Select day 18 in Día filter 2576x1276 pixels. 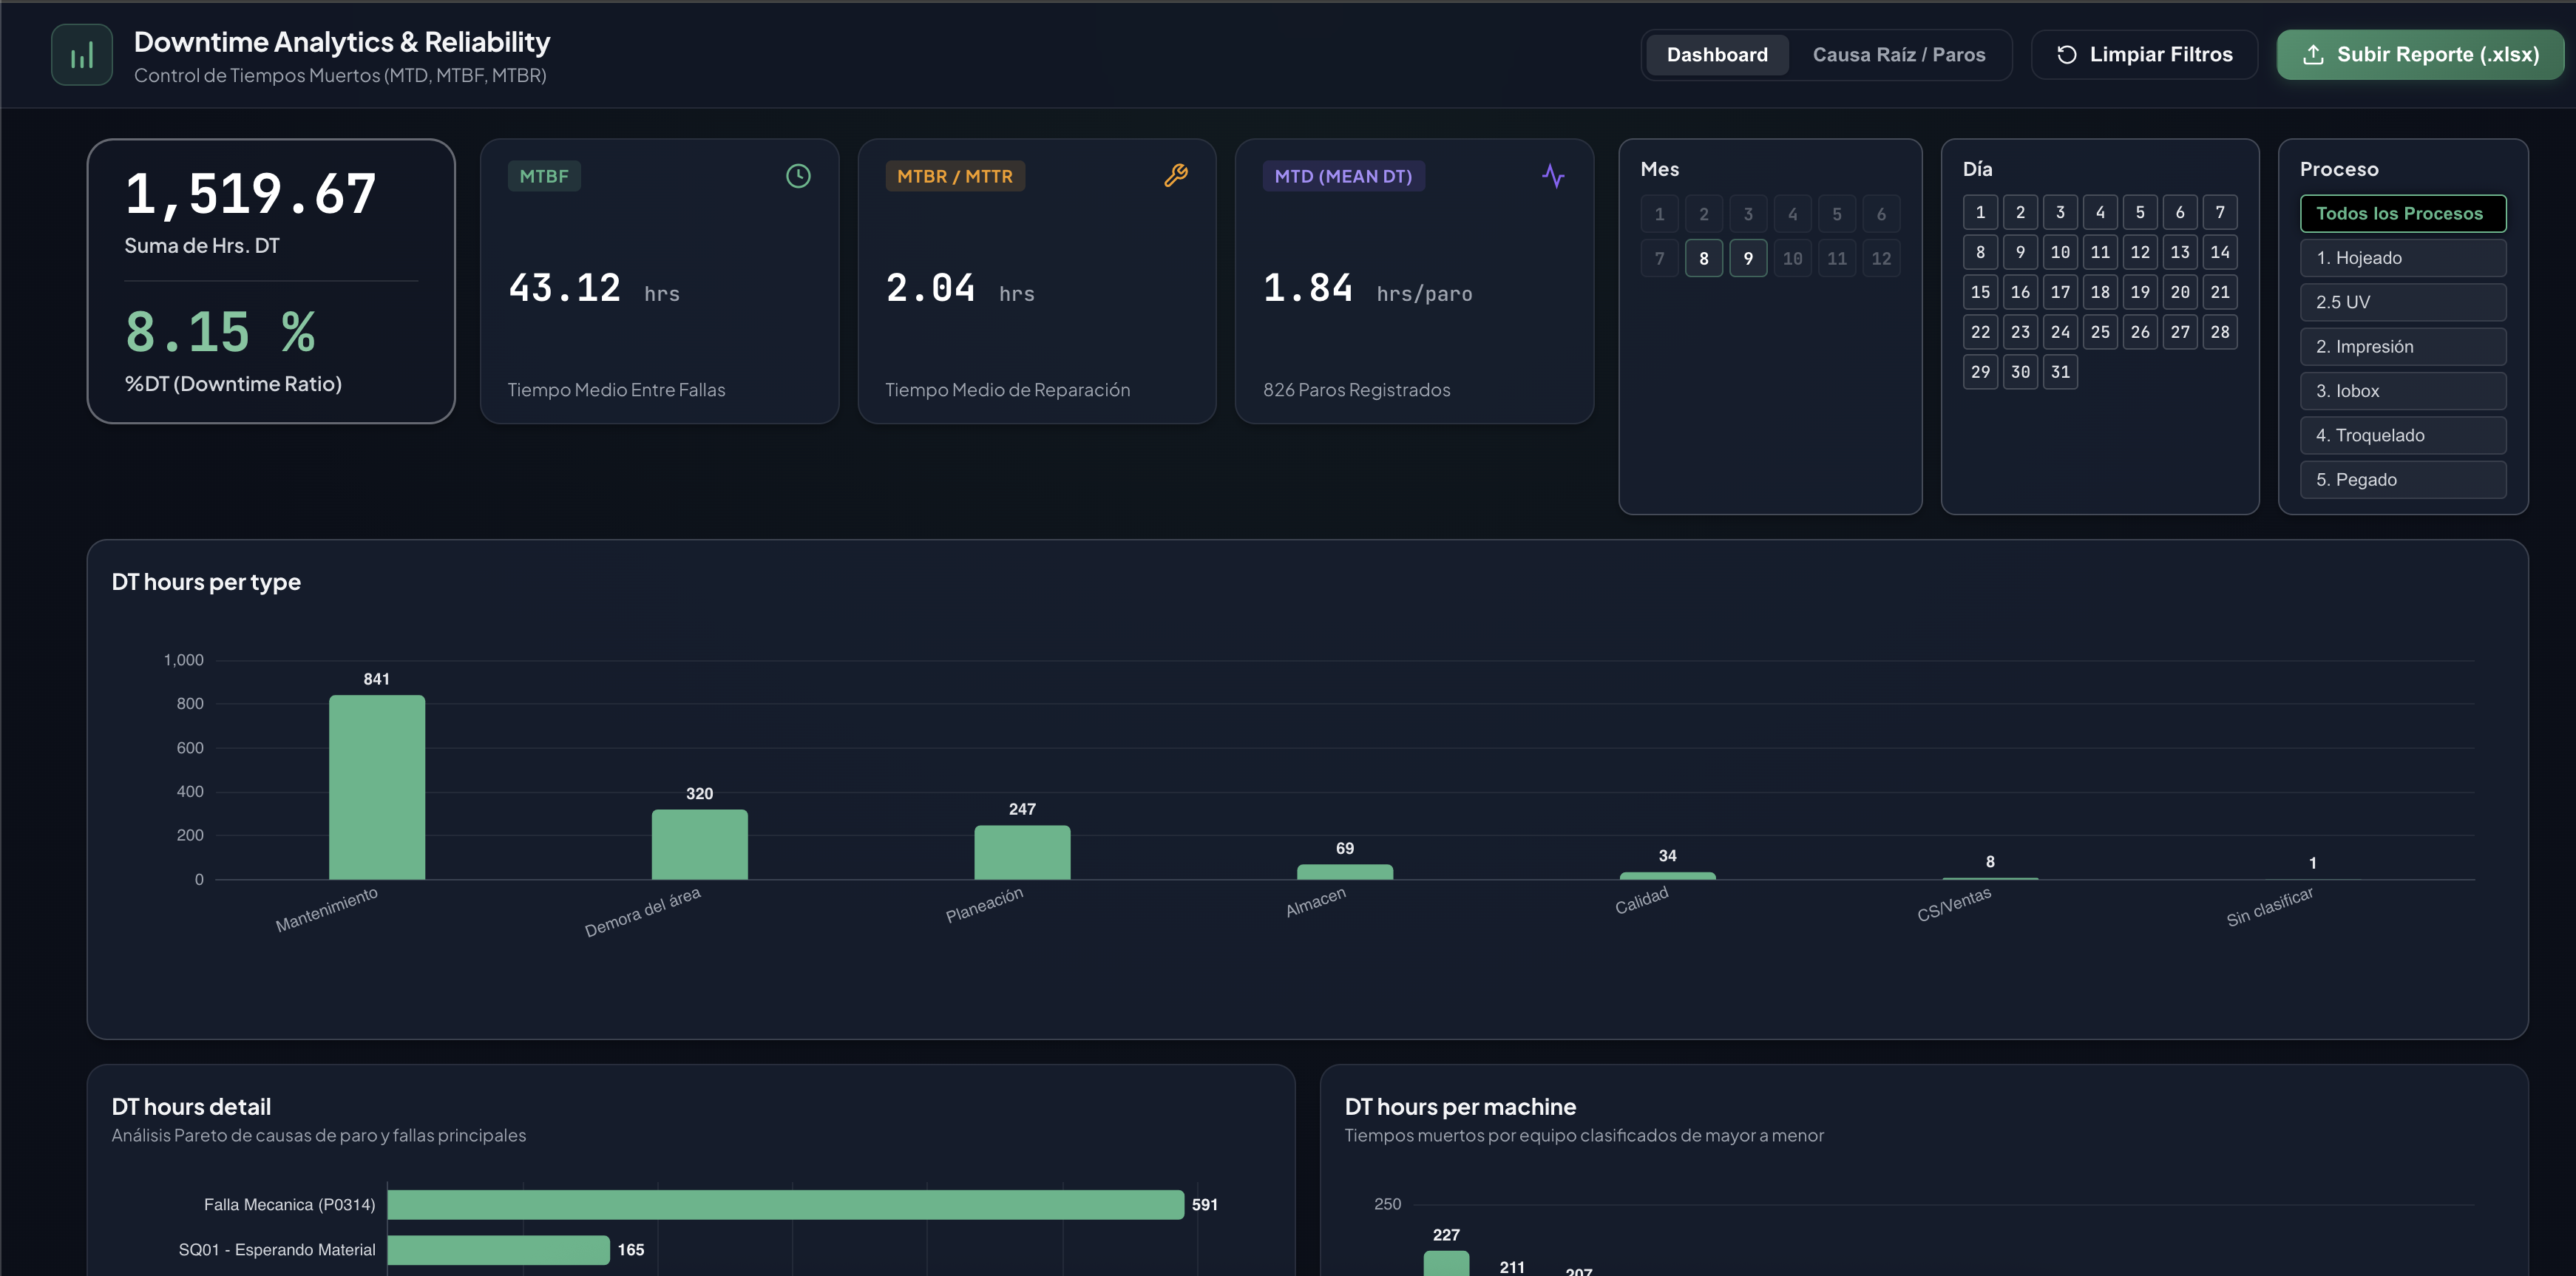click(x=2100, y=292)
